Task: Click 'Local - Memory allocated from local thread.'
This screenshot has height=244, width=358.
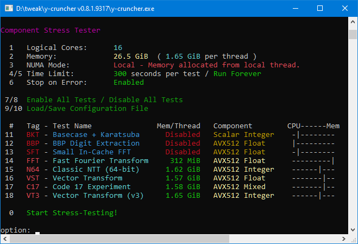Action: (206, 65)
